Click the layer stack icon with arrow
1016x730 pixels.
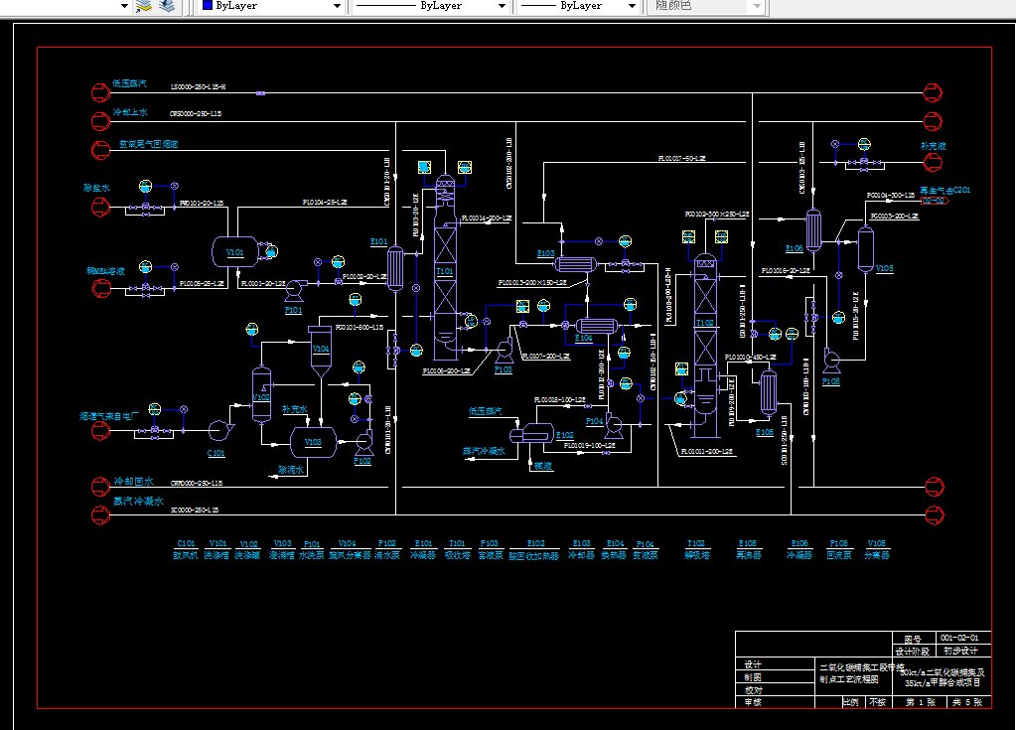143,7
